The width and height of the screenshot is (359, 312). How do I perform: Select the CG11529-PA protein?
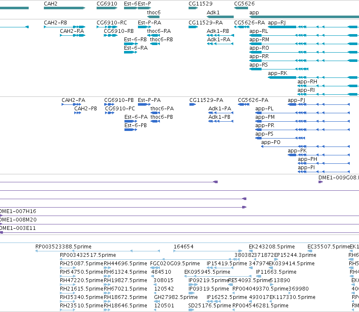tap(192, 104)
